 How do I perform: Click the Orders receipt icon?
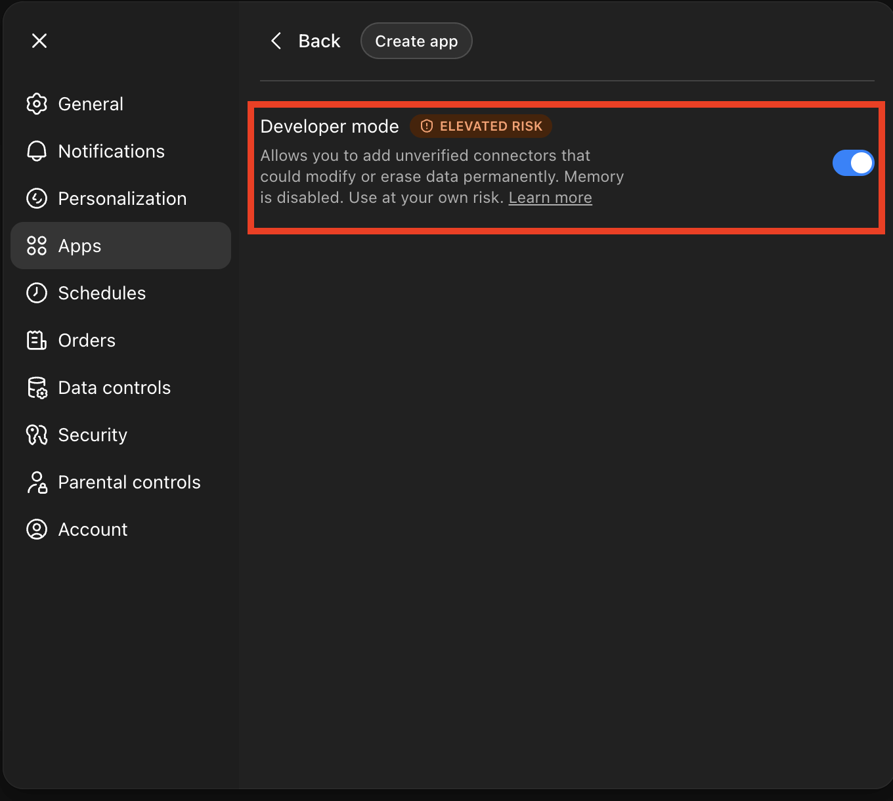tap(37, 340)
